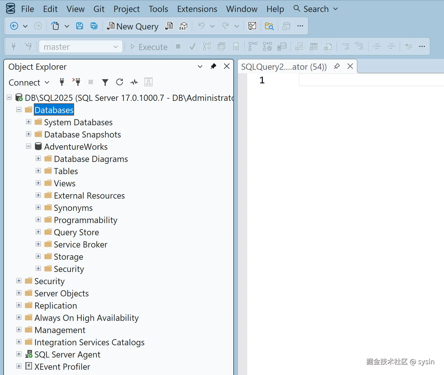Filter objects in Object Explorer
The width and height of the screenshot is (444, 375).
click(105, 82)
